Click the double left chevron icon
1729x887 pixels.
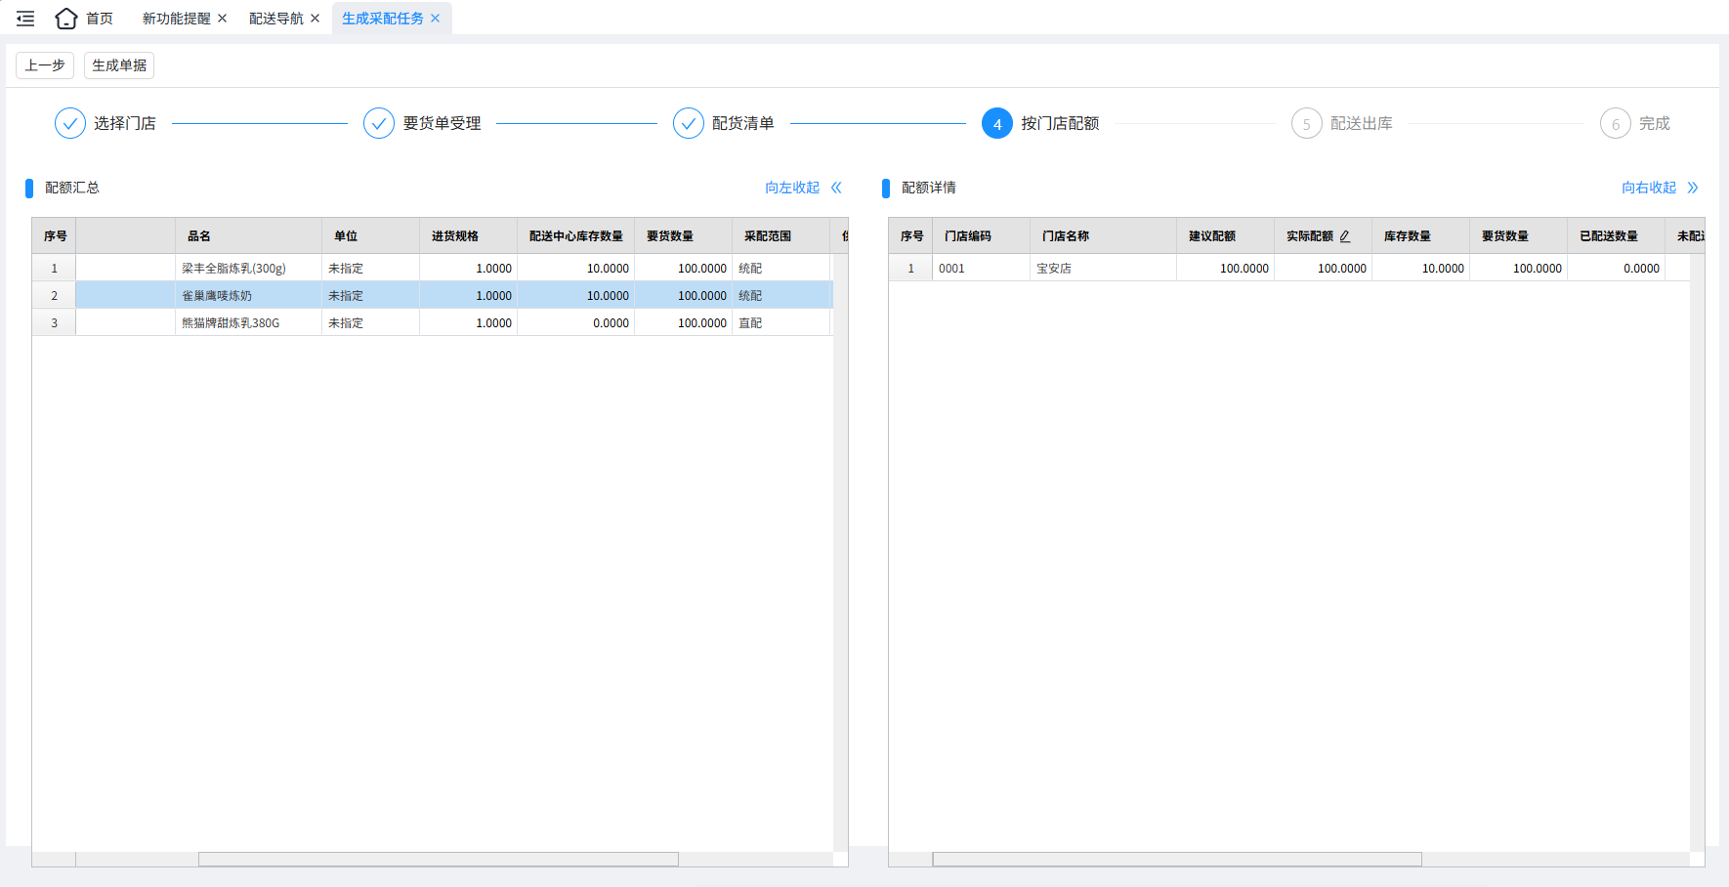click(x=836, y=188)
